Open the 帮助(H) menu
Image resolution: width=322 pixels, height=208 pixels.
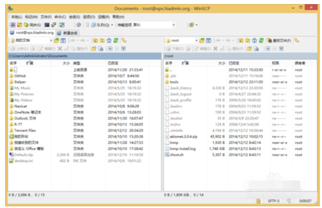point(118,17)
